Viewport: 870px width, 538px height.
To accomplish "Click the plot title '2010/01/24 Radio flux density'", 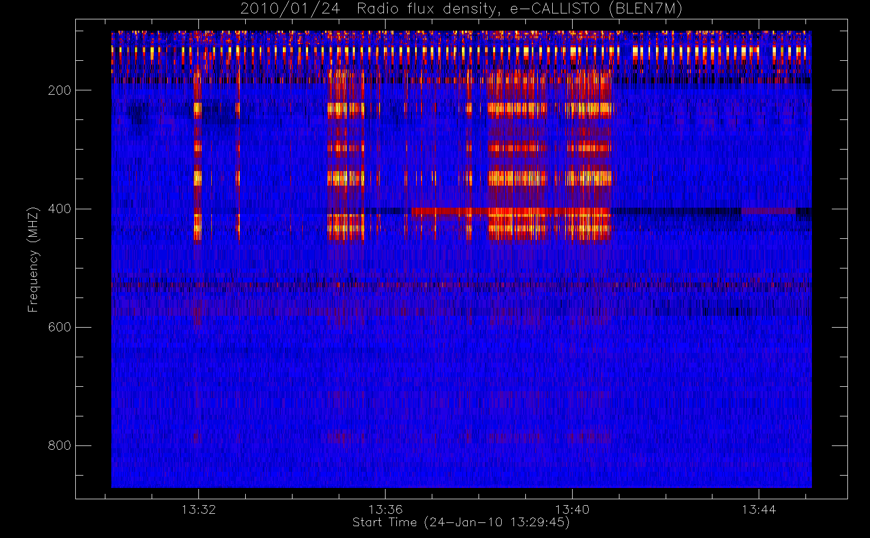I will (461, 9).
